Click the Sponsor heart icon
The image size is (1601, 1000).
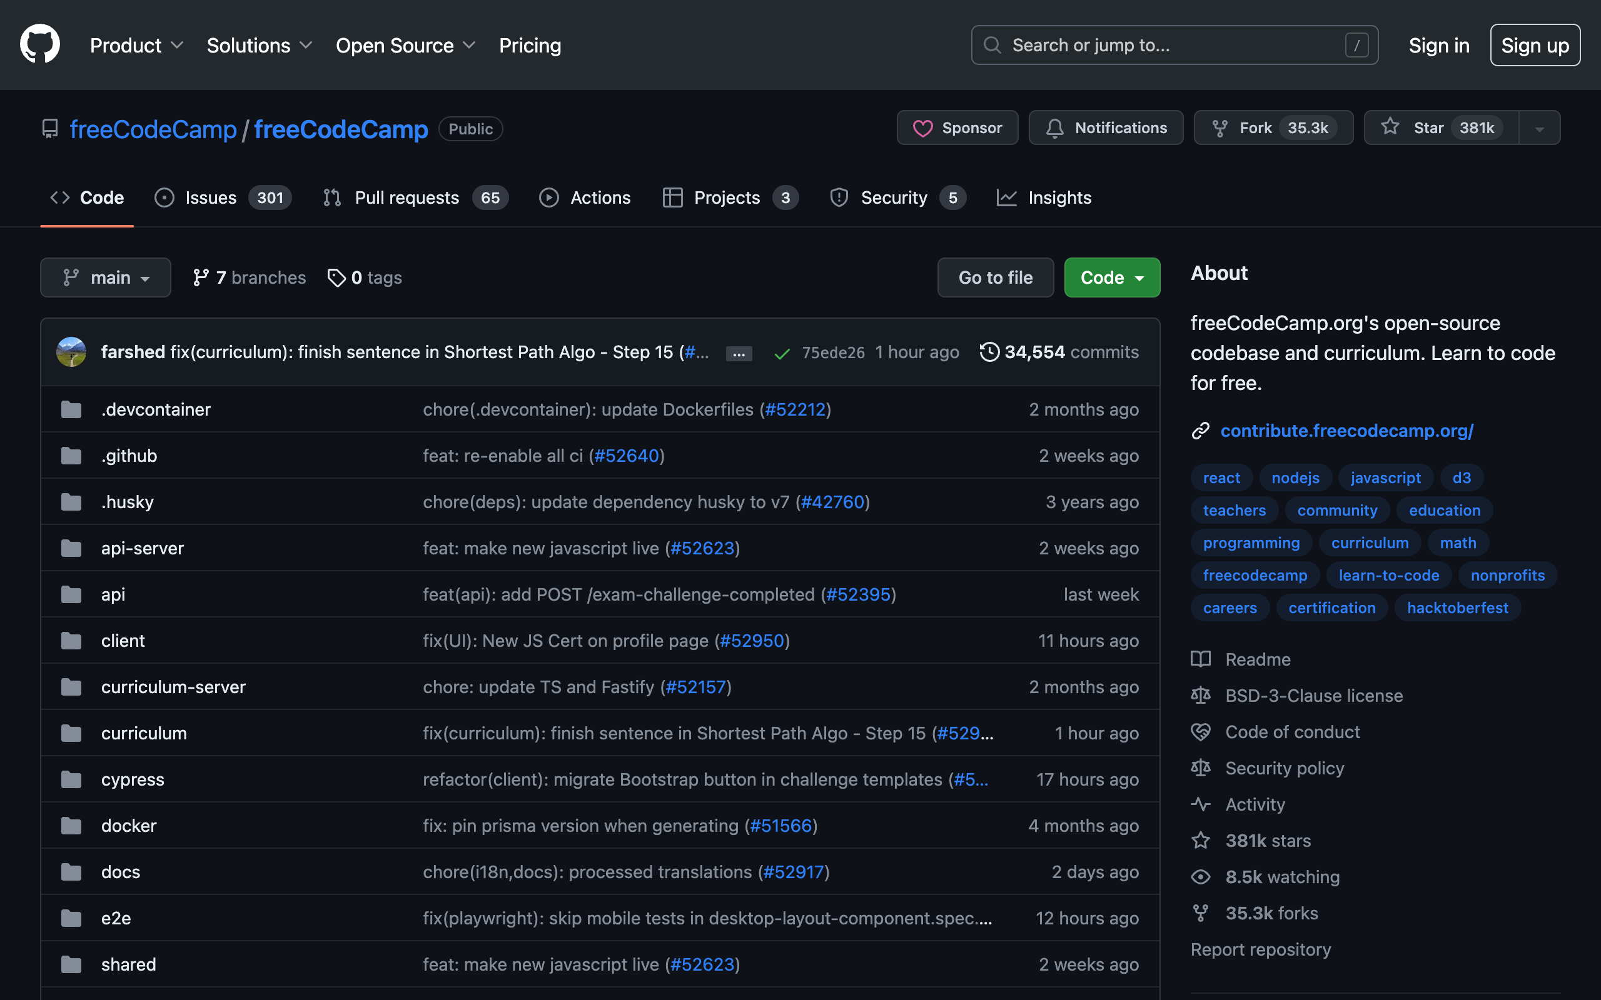[922, 127]
